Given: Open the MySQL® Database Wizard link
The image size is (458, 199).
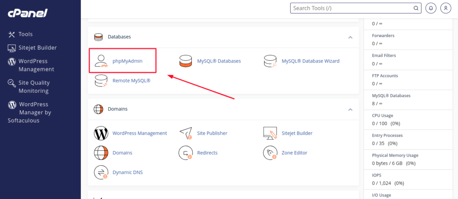Looking at the screenshot, I should (x=310, y=61).
